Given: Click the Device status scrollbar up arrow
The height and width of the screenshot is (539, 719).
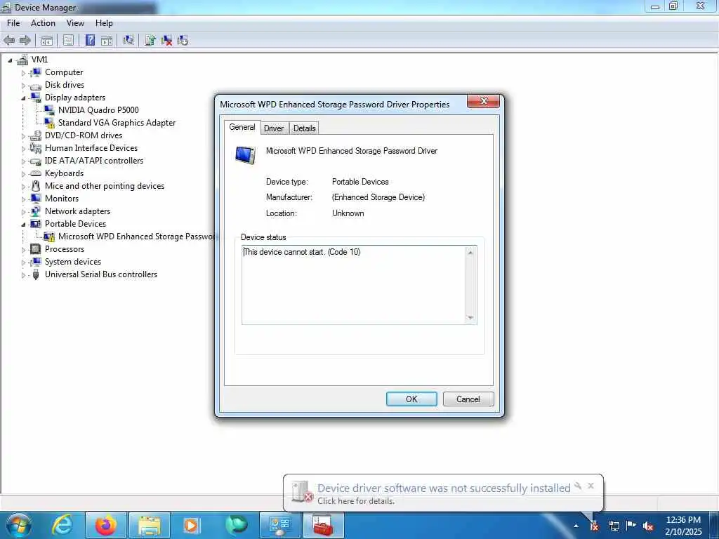Looking at the screenshot, I should point(470,253).
